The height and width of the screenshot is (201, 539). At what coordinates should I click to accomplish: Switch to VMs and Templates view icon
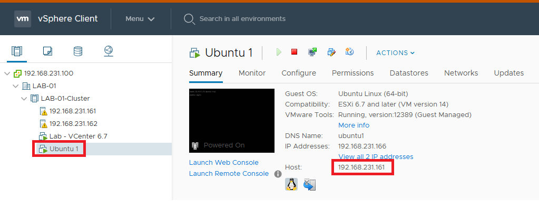tap(47, 51)
